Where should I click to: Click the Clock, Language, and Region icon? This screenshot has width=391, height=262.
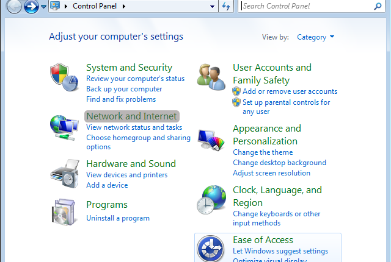tap(211, 200)
